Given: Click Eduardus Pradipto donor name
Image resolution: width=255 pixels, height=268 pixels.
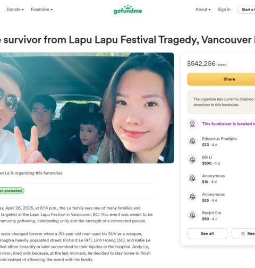Looking at the screenshot, I should coord(219,139).
